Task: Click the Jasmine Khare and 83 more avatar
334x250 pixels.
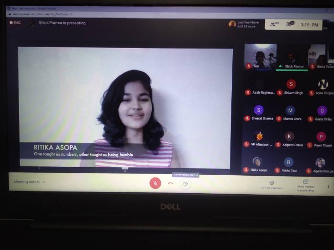Action: click(232, 24)
